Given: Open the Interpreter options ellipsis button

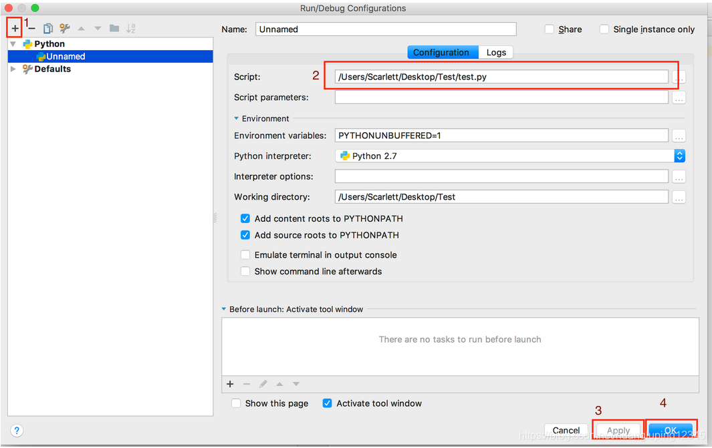Looking at the screenshot, I should pyautogui.click(x=679, y=177).
